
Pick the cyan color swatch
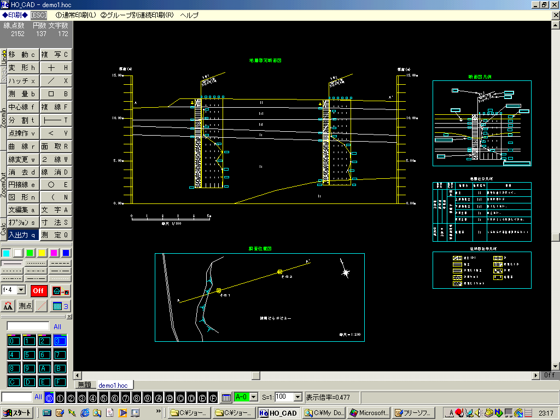point(6,253)
